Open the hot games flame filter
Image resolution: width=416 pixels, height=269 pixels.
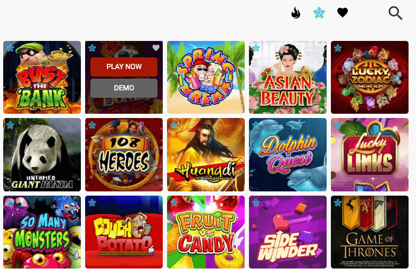296,12
